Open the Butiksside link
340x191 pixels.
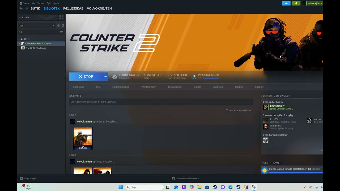click(x=78, y=87)
